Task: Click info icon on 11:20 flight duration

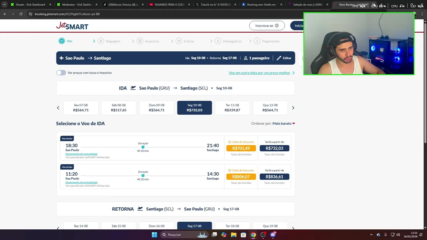Action: [143, 175]
